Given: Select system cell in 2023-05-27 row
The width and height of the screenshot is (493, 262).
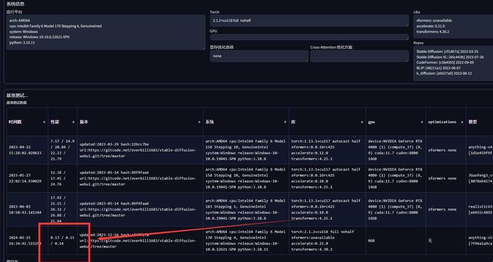Looking at the screenshot, I should [x=246, y=178].
